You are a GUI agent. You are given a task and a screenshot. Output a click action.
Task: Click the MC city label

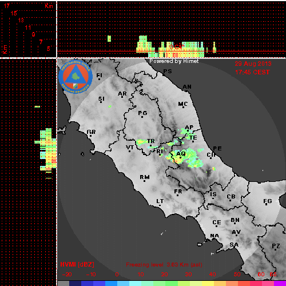183,104
